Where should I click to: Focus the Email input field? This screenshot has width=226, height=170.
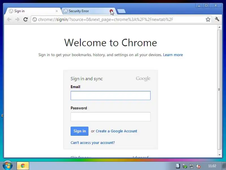point(110,95)
